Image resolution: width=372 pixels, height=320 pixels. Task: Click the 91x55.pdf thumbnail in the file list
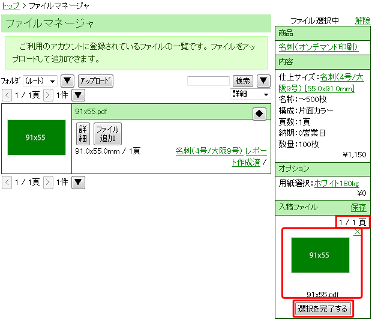point(37,137)
